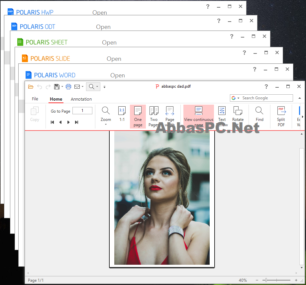Click Open in the Polaris Word window
Viewport: 306px width, 285px height.
pos(118,75)
